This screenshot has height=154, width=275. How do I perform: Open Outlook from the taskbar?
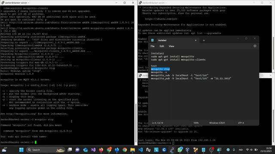86,150
